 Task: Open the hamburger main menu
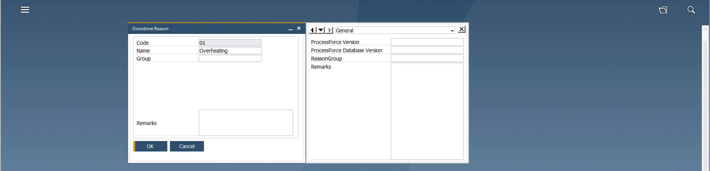point(25,10)
